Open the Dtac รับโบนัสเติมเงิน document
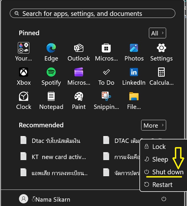This screenshot has width=187, height=206. click(x=50, y=140)
